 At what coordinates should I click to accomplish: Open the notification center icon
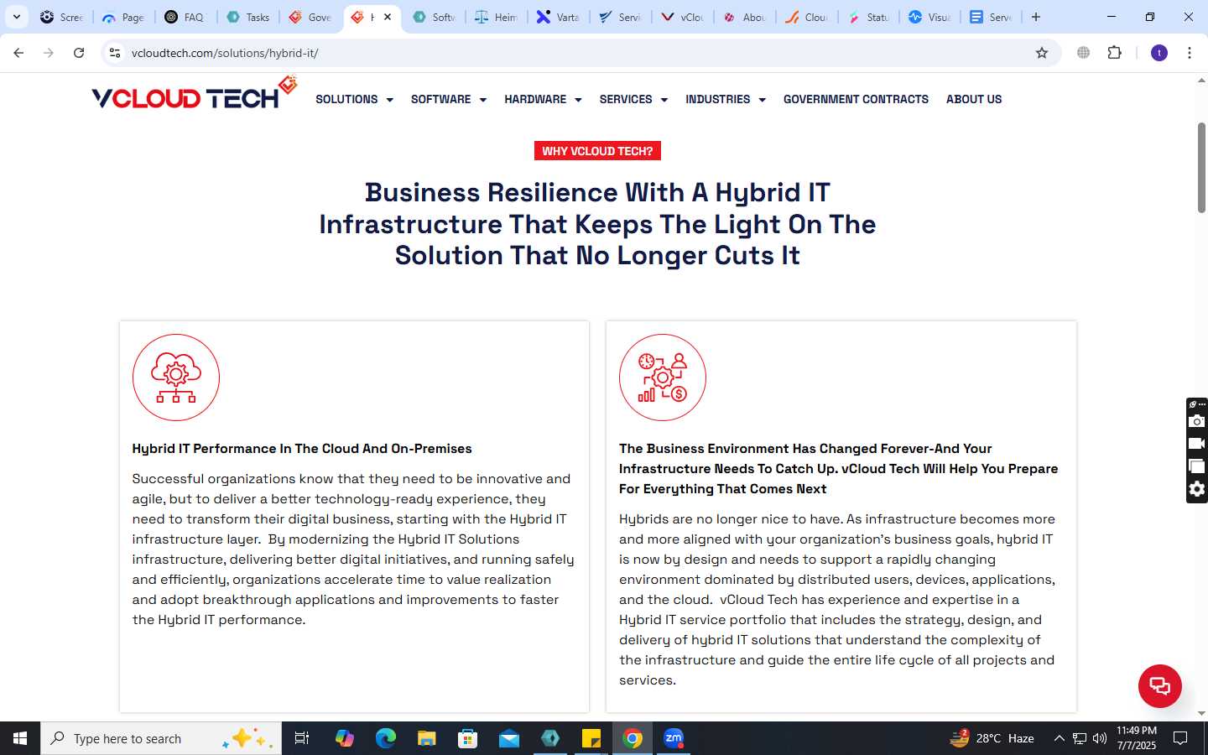pyautogui.click(x=1180, y=738)
